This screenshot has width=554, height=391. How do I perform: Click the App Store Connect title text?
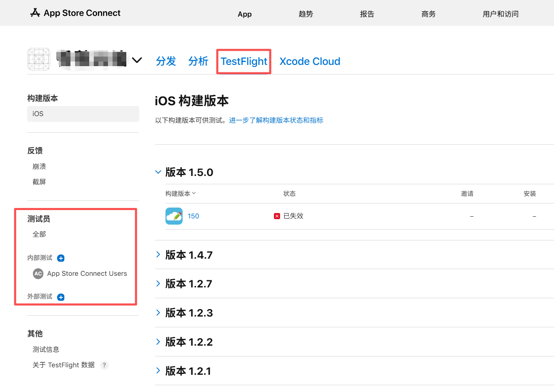click(82, 13)
